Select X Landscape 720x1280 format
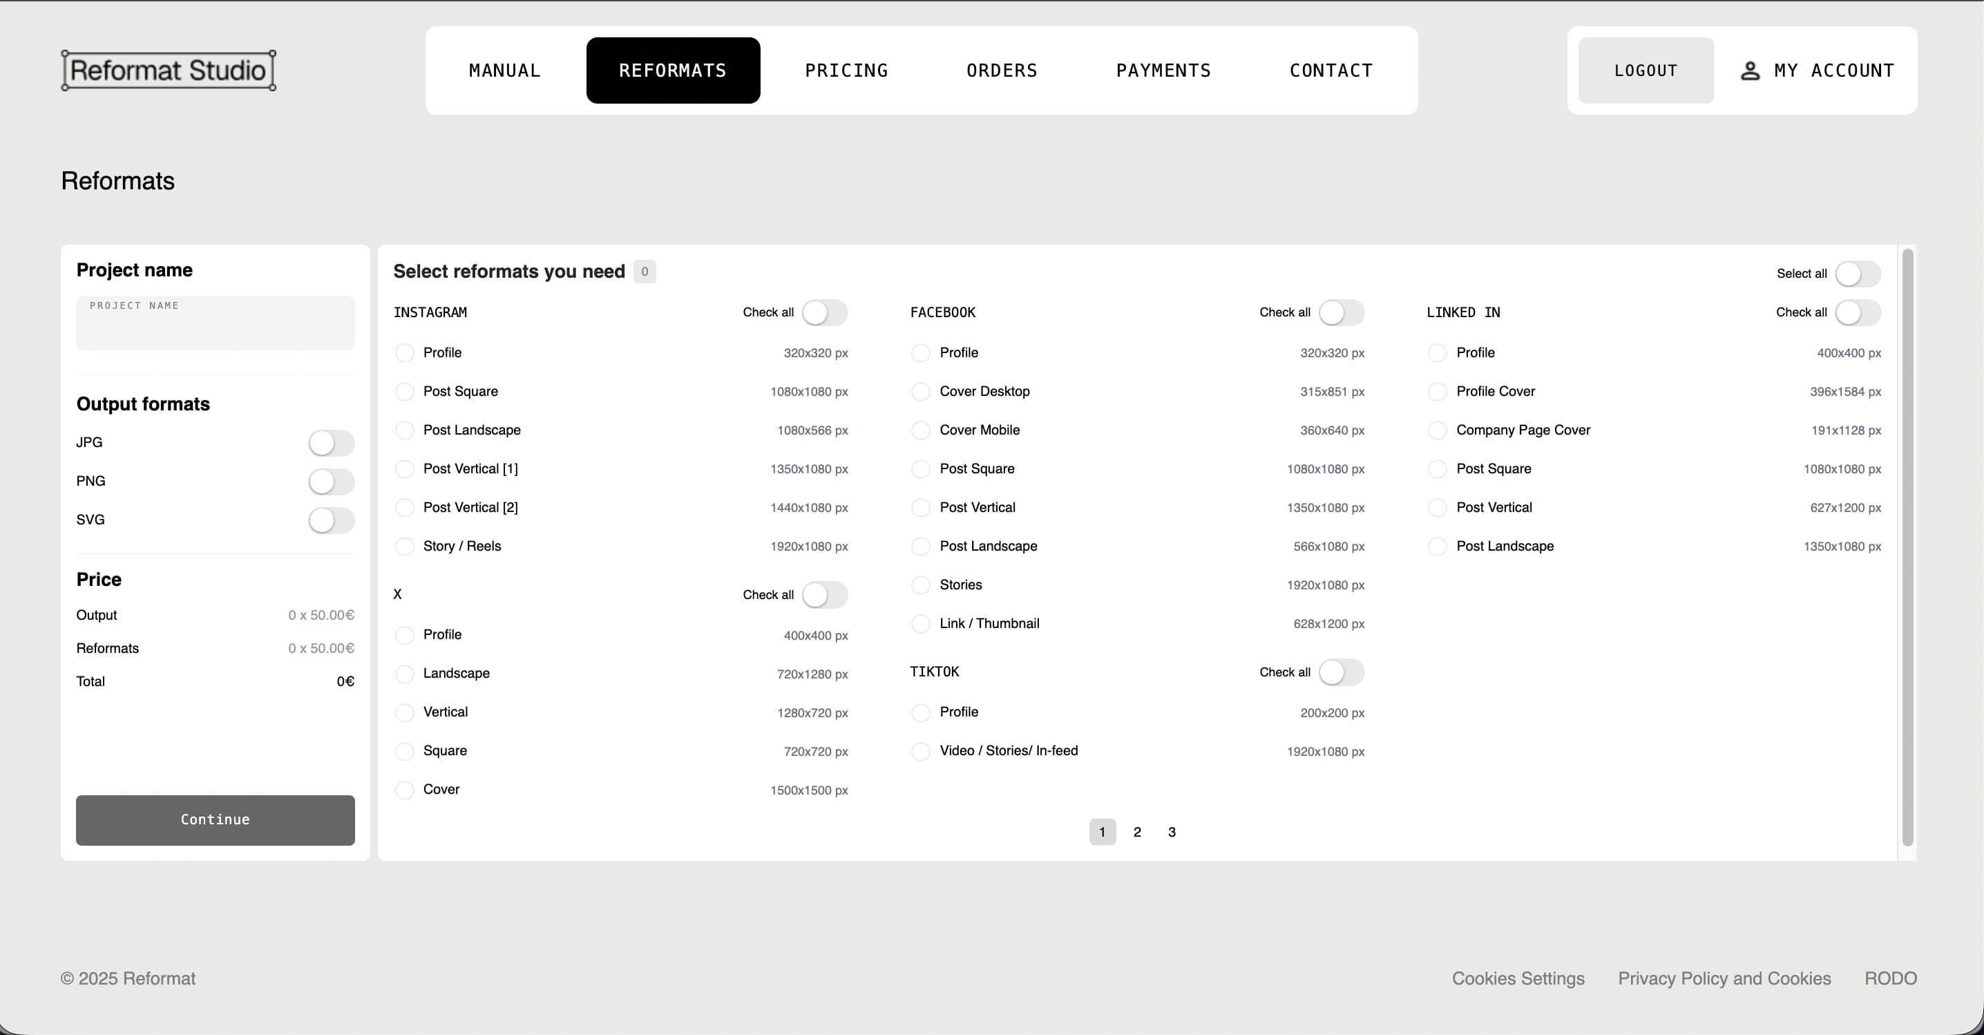 405,673
